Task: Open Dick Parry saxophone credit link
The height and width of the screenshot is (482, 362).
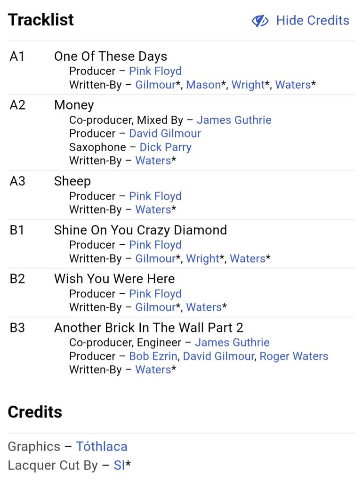Action: (165, 147)
